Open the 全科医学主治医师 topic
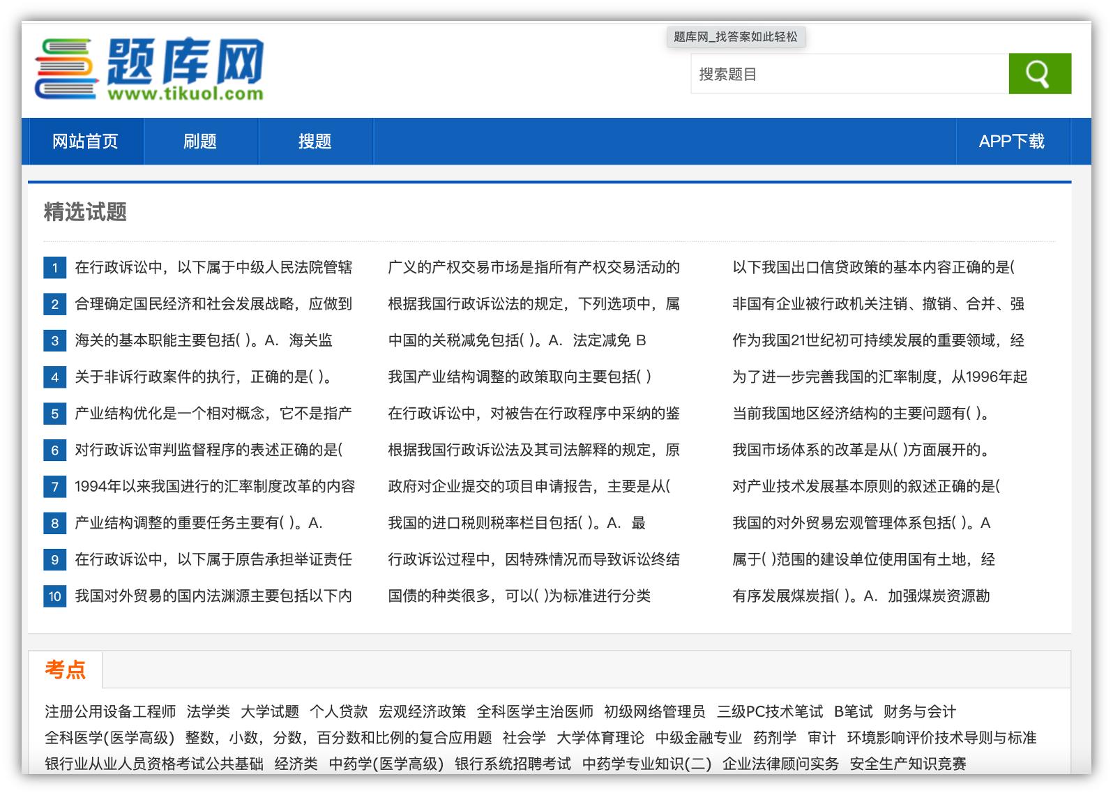Image resolution: width=1113 pixels, height=795 pixels. pos(535,711)
